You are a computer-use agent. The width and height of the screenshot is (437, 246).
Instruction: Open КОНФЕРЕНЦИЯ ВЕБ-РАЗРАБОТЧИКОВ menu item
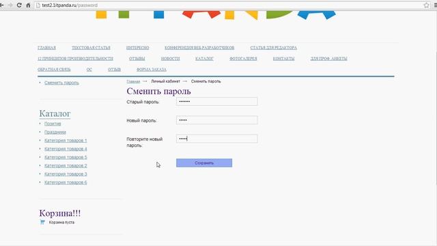tap(199, 48)
